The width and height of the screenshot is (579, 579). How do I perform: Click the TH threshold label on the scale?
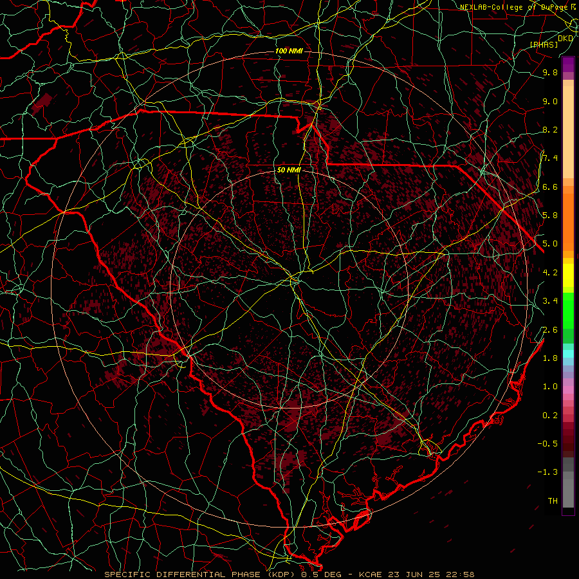[553, 501]
